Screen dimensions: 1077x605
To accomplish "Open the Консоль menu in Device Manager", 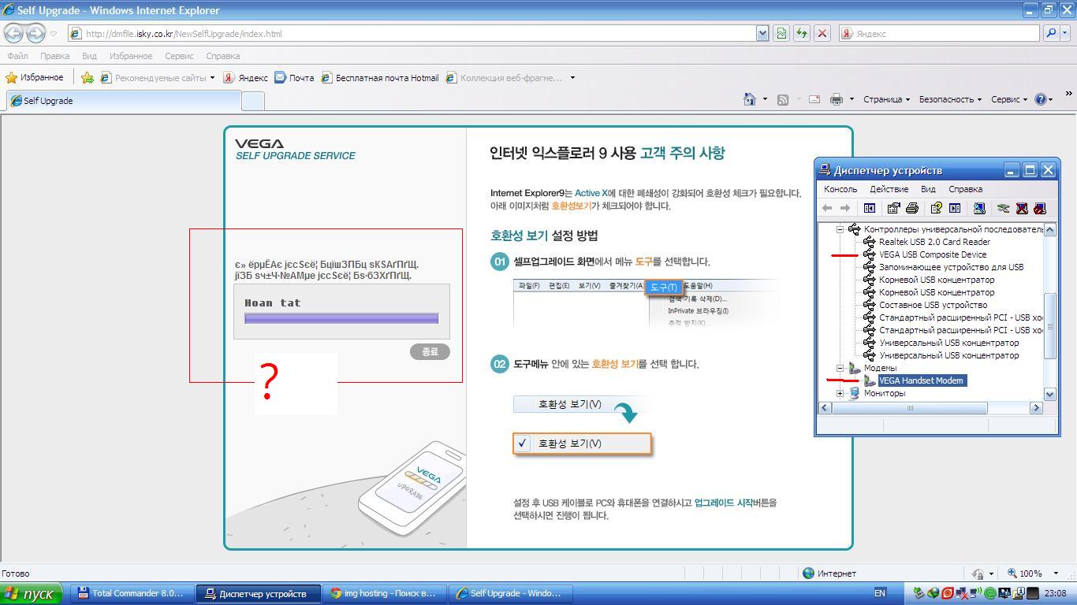I will tap(840, 189).
